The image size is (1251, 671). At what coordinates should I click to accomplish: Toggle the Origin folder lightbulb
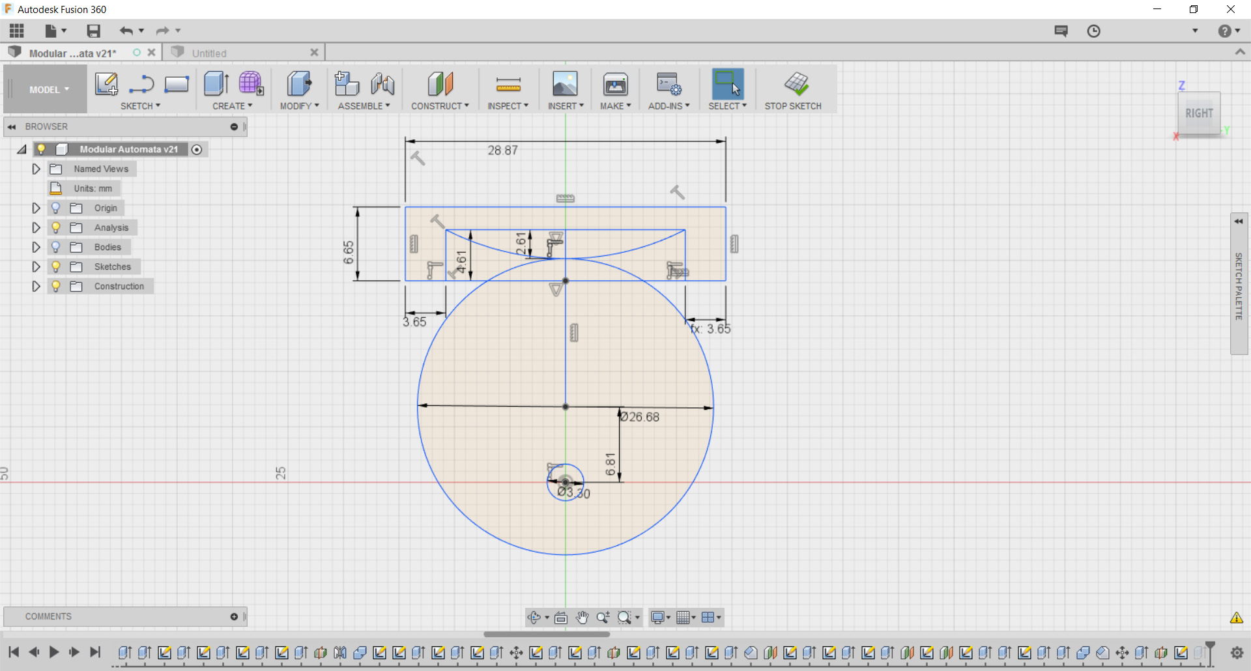pyautogui.click(x=56, y=208)
